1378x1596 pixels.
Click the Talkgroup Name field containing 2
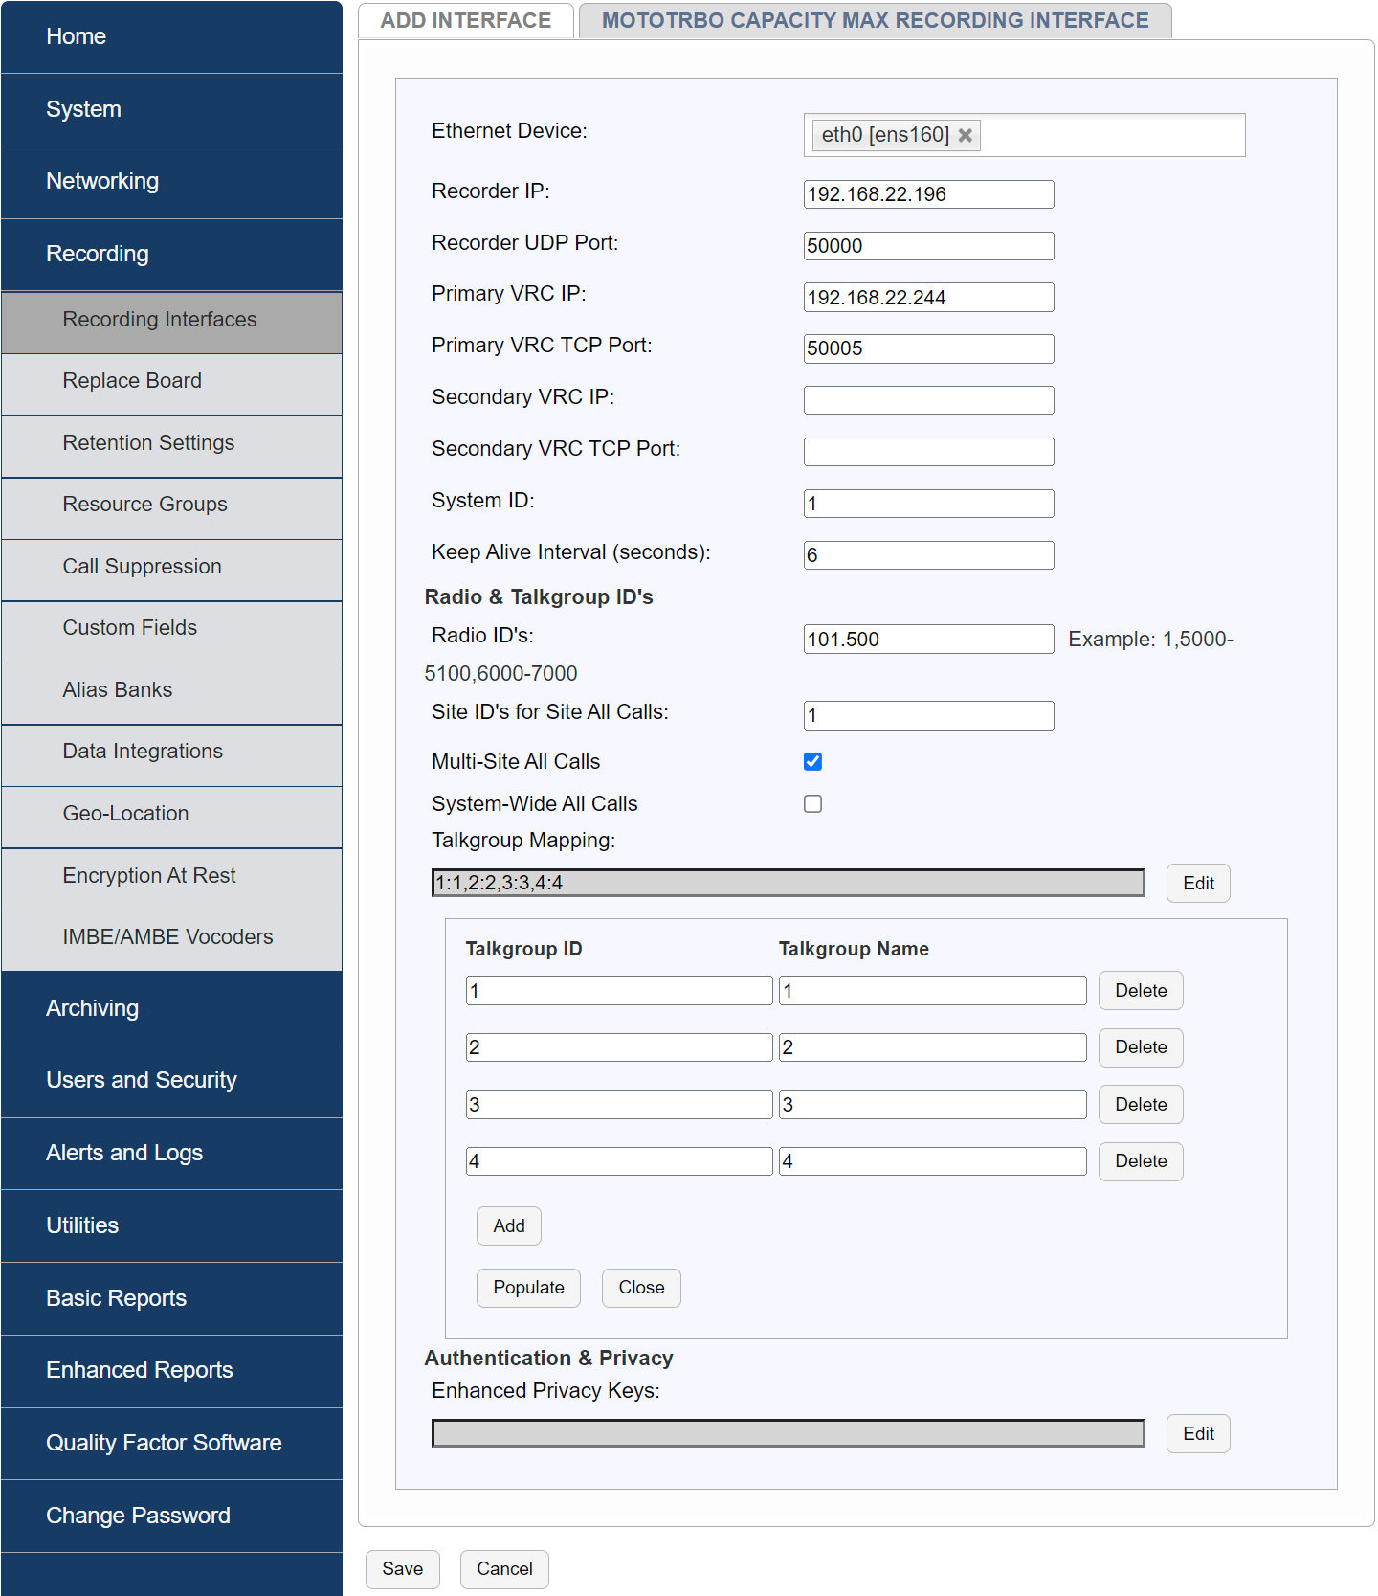click(x=933, y=1047)
